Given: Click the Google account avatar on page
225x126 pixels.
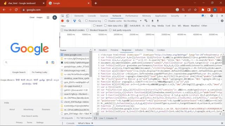Looking at the screenshot, I should click(x=55, y=17).
